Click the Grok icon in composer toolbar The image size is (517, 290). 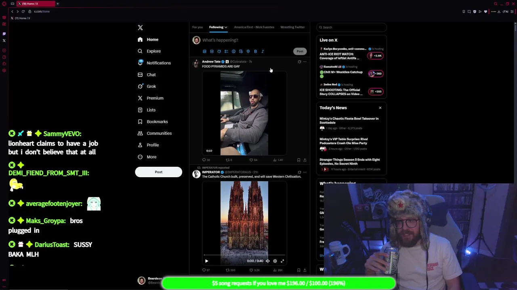point(219,52)
